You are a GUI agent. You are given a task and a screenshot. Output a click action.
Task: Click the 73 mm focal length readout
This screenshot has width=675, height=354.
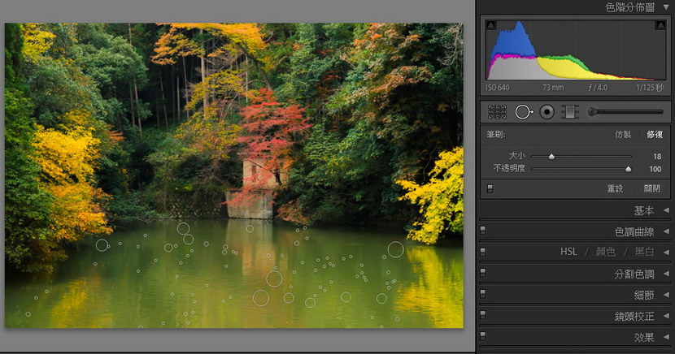[x=553, y=88]
